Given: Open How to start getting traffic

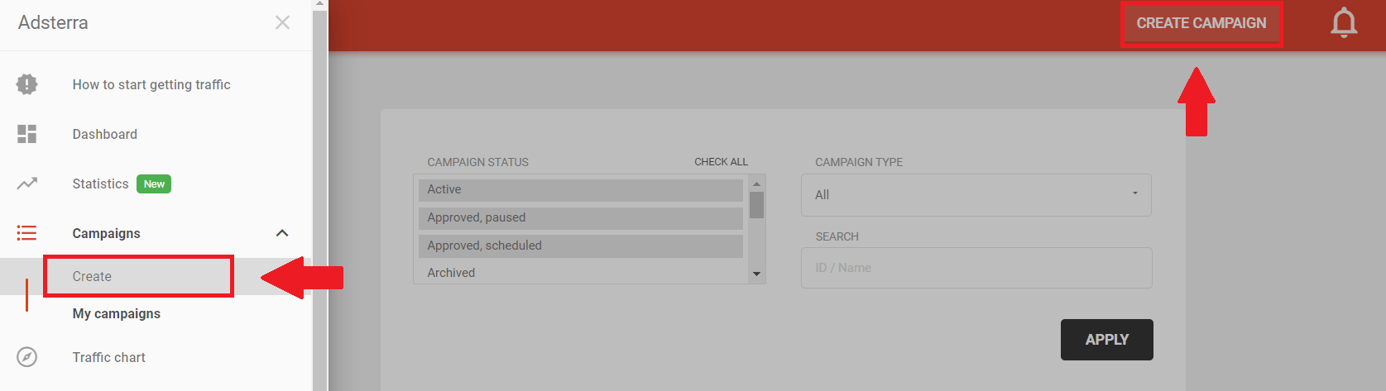Looking at the screenshot, I should tap(151, 84).
